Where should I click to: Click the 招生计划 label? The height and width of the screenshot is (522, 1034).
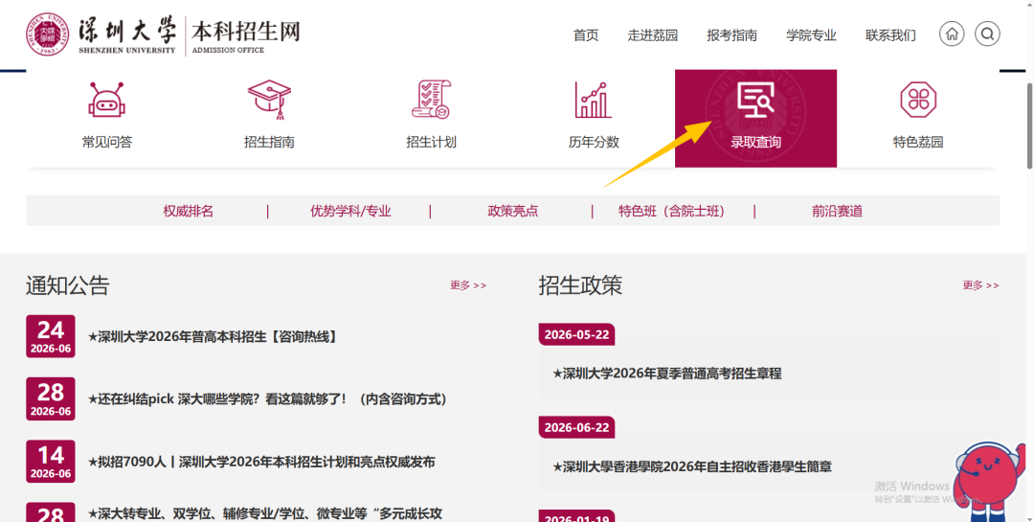click(431, 142)
